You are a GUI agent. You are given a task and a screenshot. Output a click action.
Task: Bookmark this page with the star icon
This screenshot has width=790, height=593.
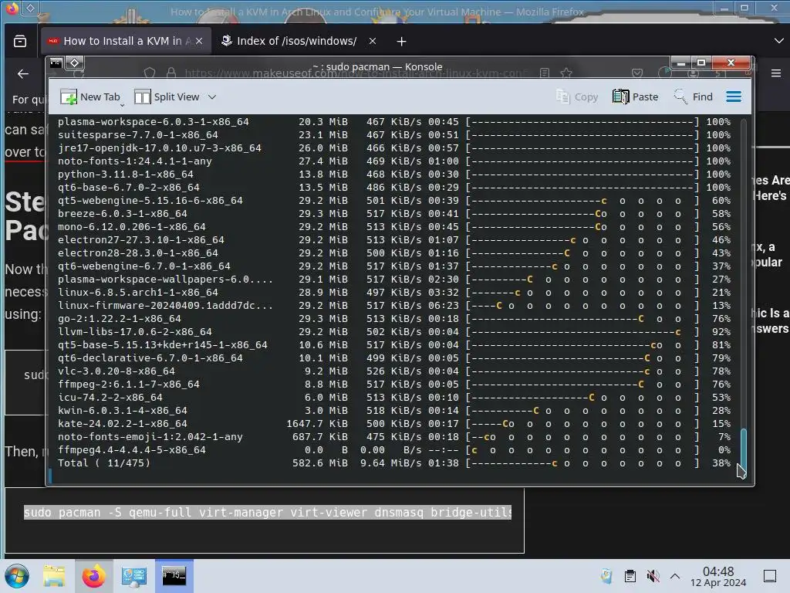566,73
